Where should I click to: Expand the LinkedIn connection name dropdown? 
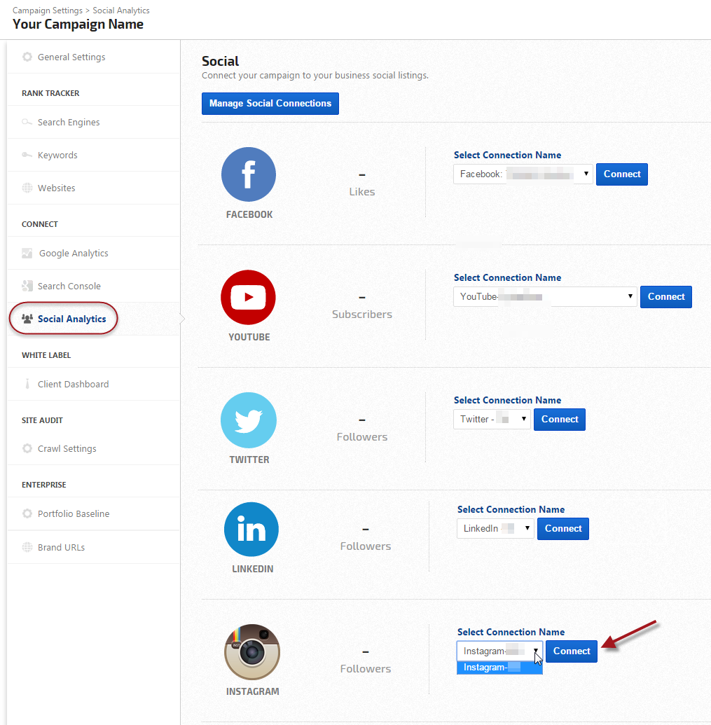click(495, 529)
